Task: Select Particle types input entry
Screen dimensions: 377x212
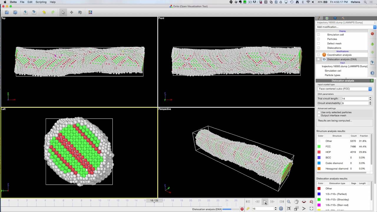Action: point(333,75)
